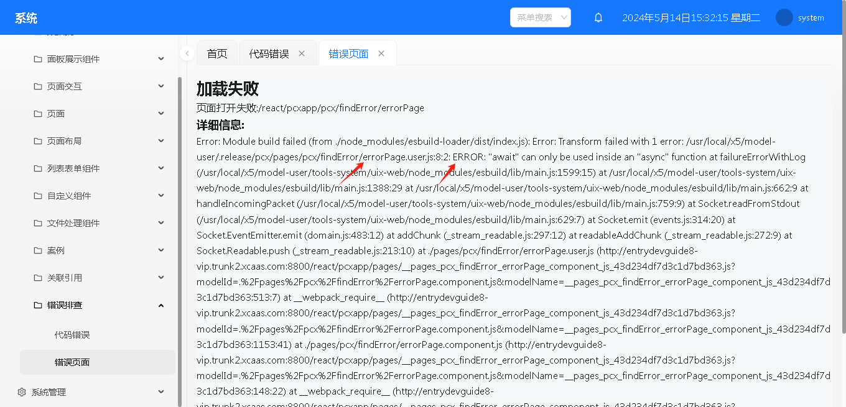Click folder icon beside 文件处理组件

tap(38, 223)
